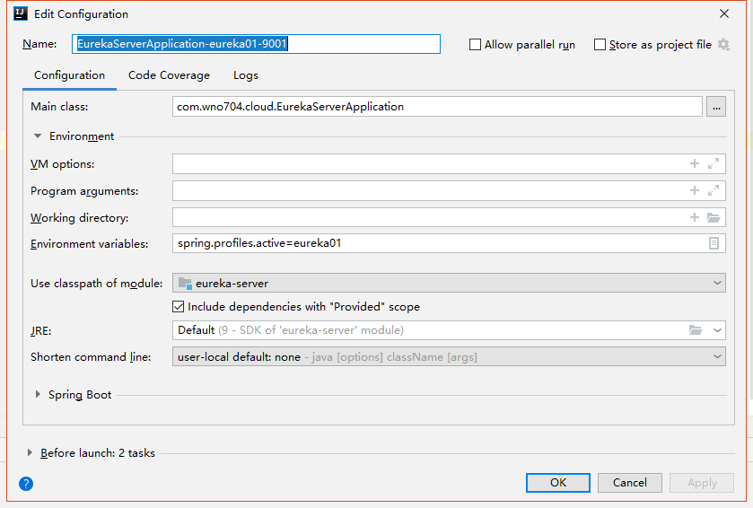Click the gear icon beside Store as project file
Viewport: 753px width, 508px height.
723,45
